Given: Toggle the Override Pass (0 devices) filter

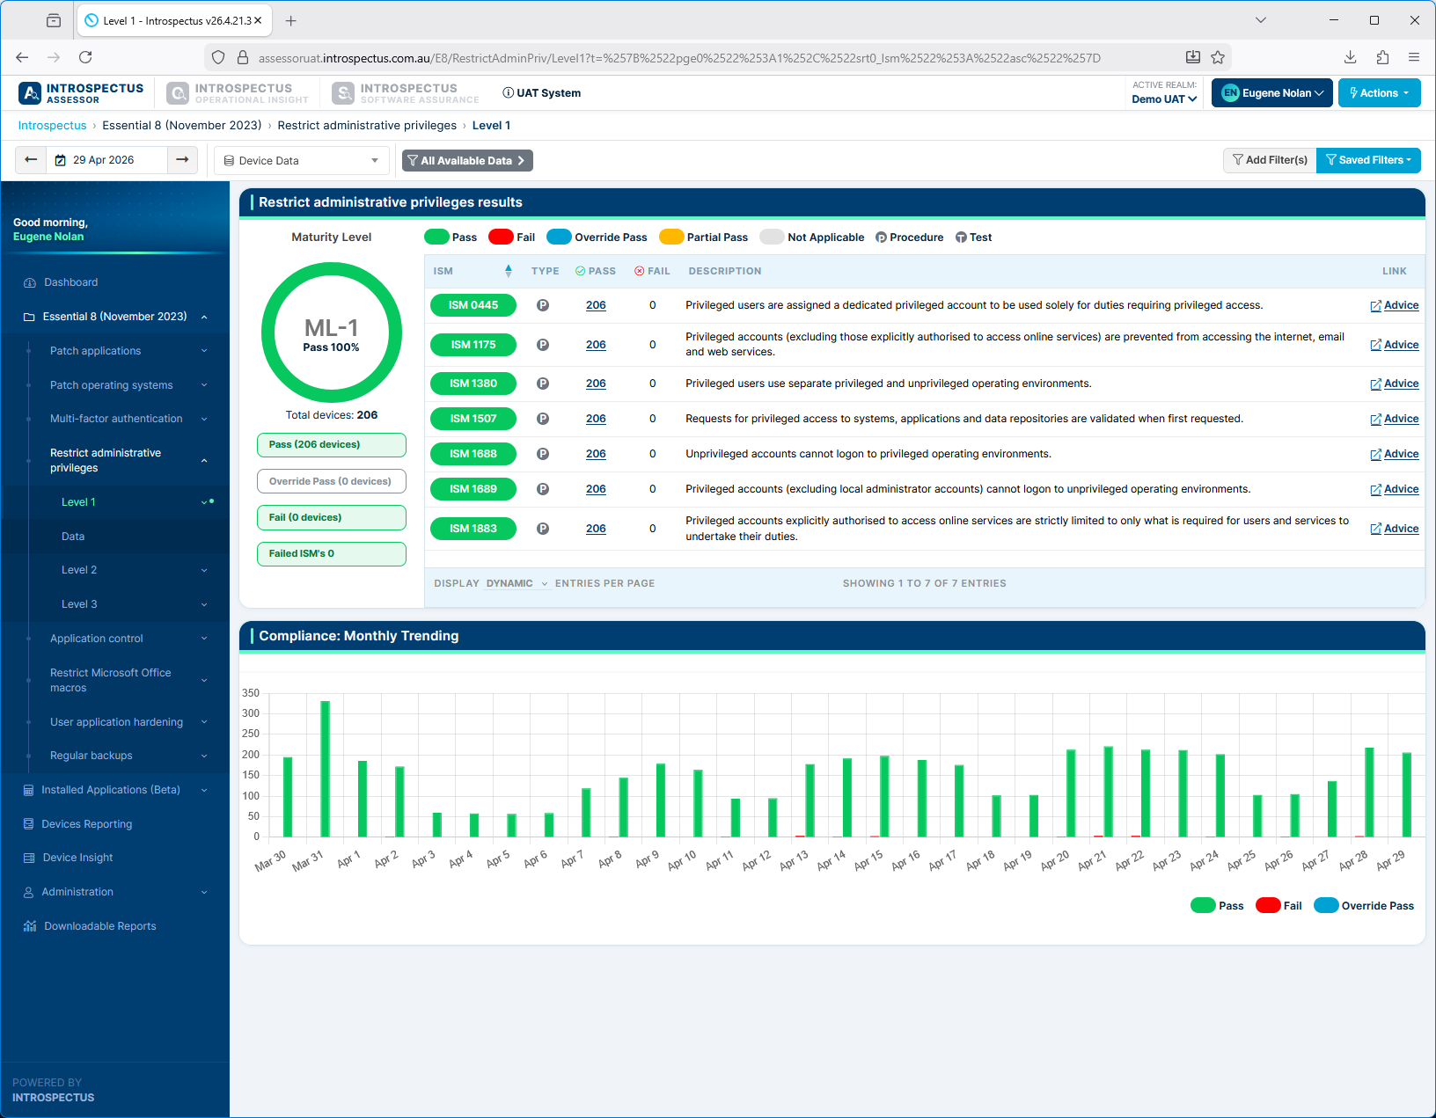Looking at the screenshot, I should click(x=331, y=481).
